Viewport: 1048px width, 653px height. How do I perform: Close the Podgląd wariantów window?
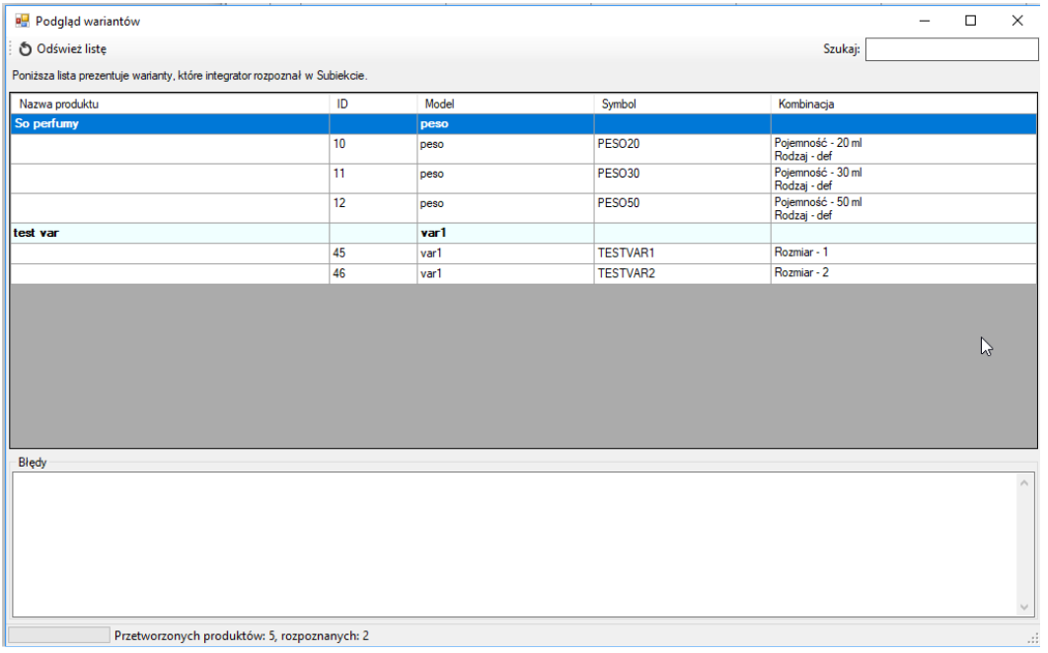point(1017,21)
